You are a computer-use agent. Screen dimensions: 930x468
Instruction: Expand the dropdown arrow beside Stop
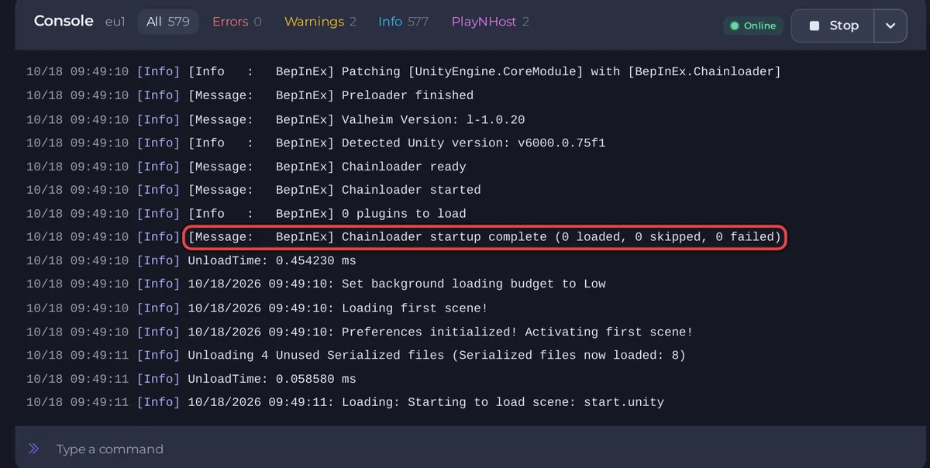890,26
